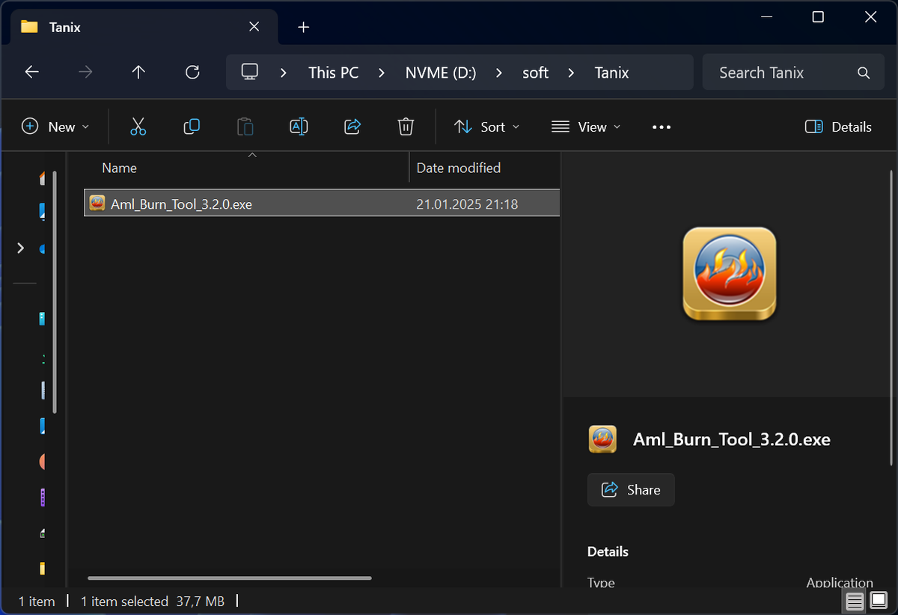Maximize the File Explorer window
This screenshot has height=615, width=898.
[x=818, y=16]
